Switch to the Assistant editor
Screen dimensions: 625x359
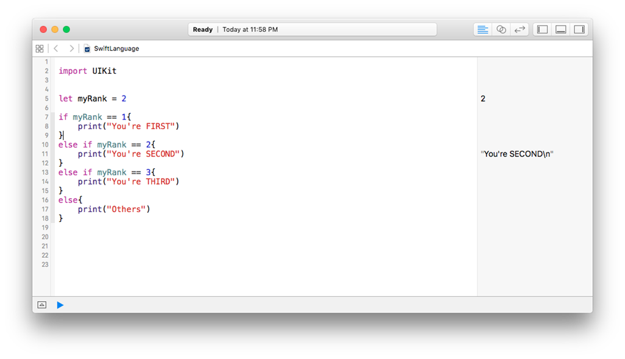click(501, 29)
